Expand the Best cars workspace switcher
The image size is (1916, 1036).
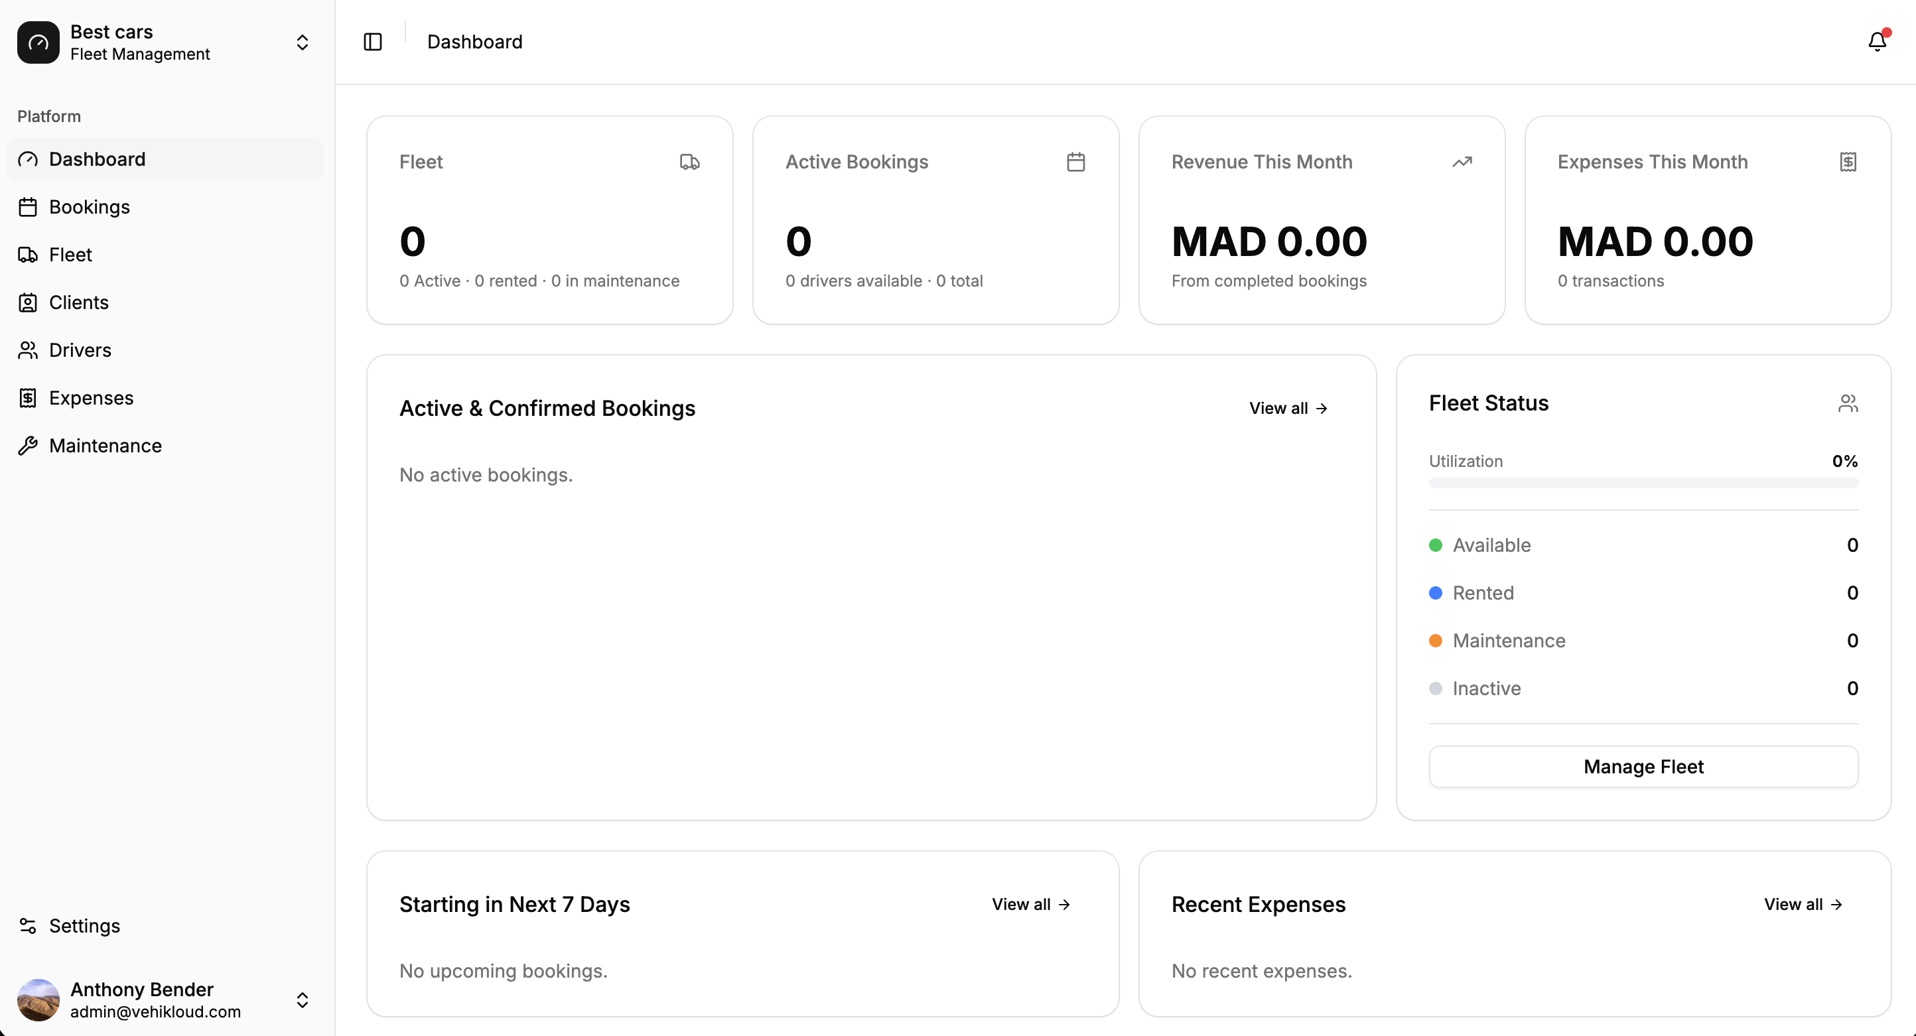tap(302, 42)
